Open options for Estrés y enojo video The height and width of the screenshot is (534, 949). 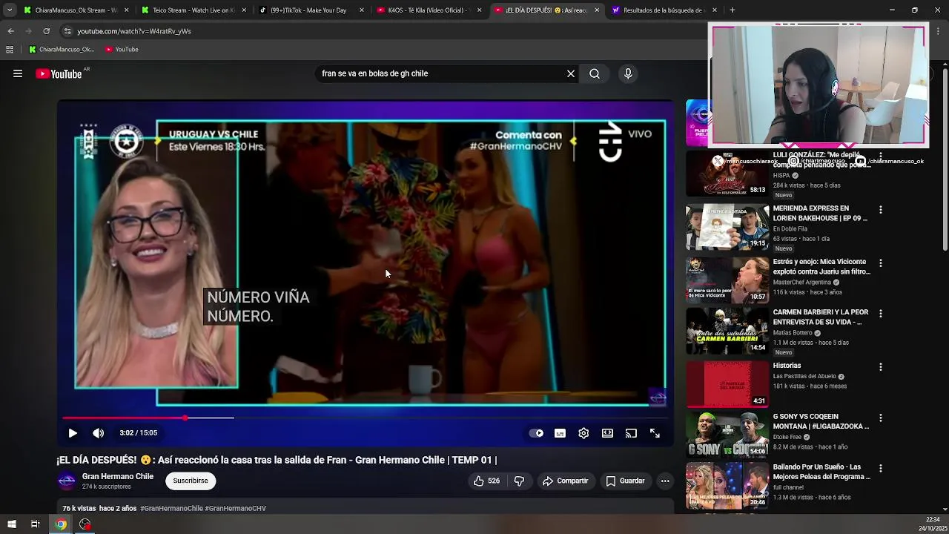[x=881, y=263]
